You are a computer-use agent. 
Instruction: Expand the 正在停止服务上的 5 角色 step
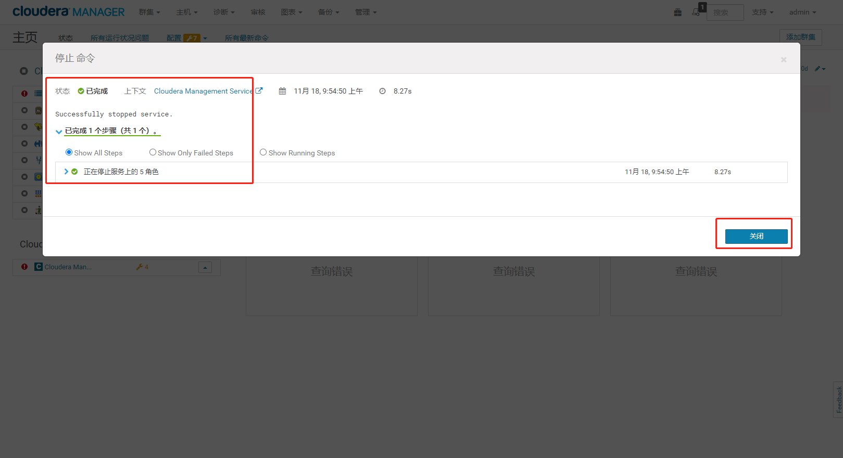click(66, 172)
